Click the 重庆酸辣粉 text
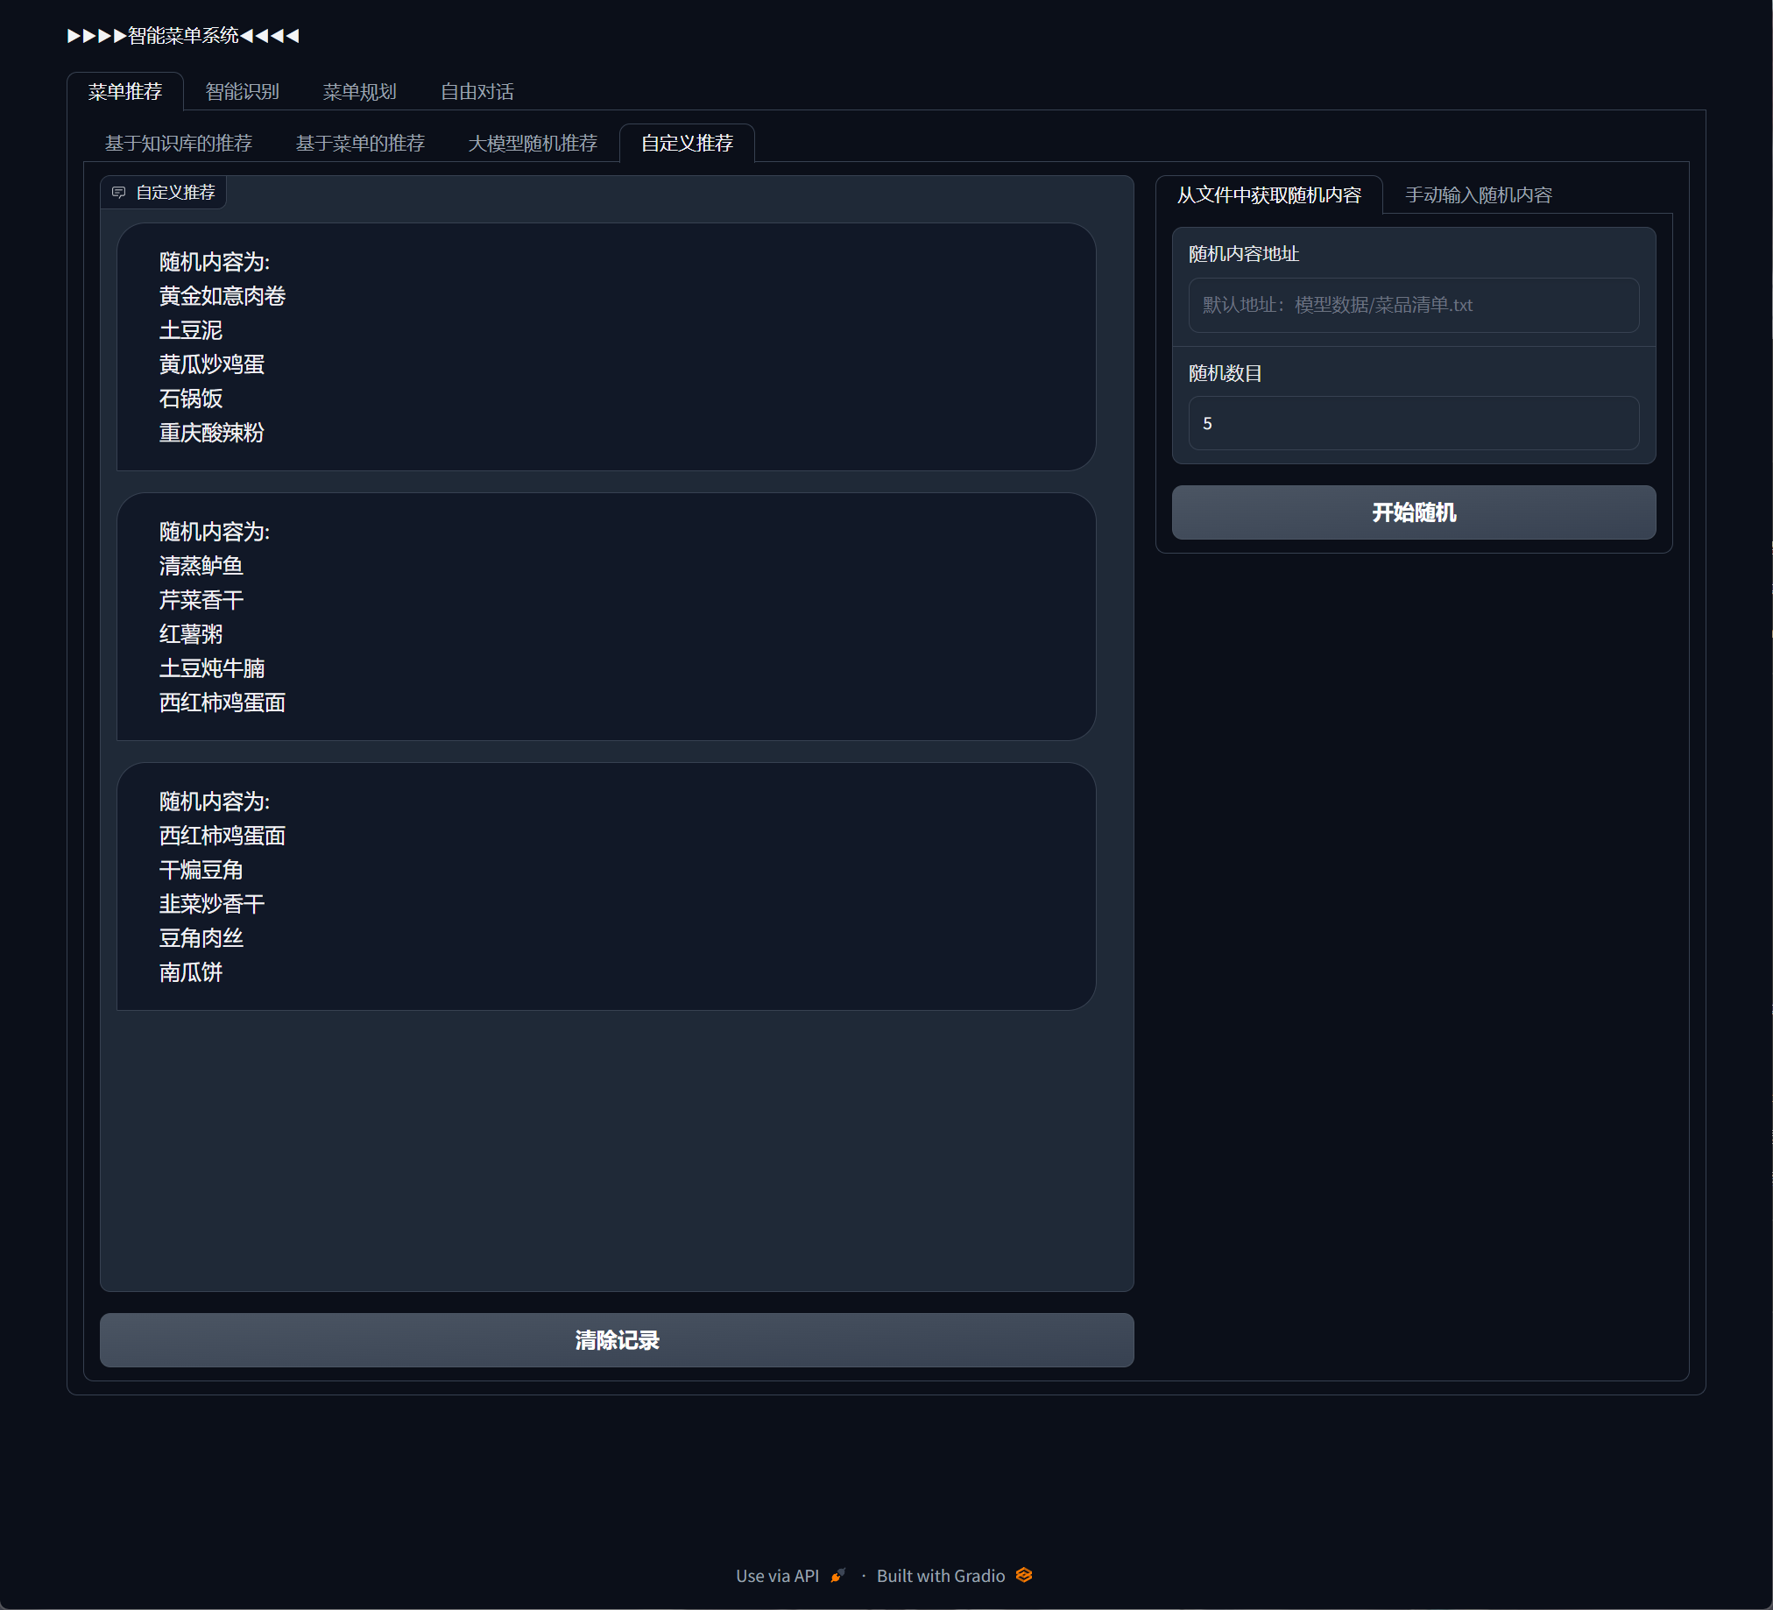The width and height of the screenshot is (1773, 1610). tap(212, 434)
